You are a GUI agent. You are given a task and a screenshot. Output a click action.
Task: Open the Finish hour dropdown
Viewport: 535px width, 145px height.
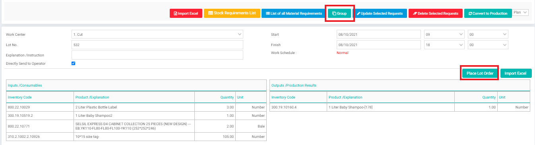tap(444, 45)
